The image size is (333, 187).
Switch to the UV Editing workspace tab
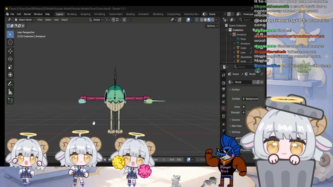pos(100,14)
